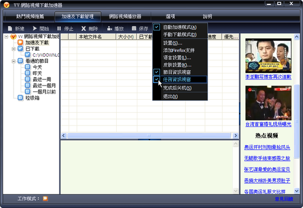This screenshot has width=303, height=208.
Task: Open 皮肤設置(K)... menu entry
Action: pos(180,65)
